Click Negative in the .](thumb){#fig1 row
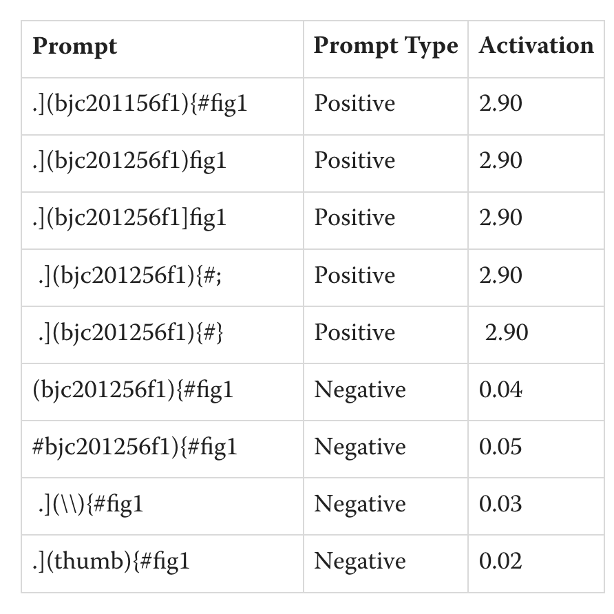 pyautogui.click(x=360, y=562)
